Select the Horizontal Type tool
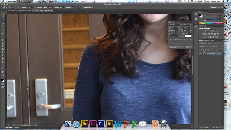This screenshot has height=130, width=231. pyautogui.click(x=3, y=62)
